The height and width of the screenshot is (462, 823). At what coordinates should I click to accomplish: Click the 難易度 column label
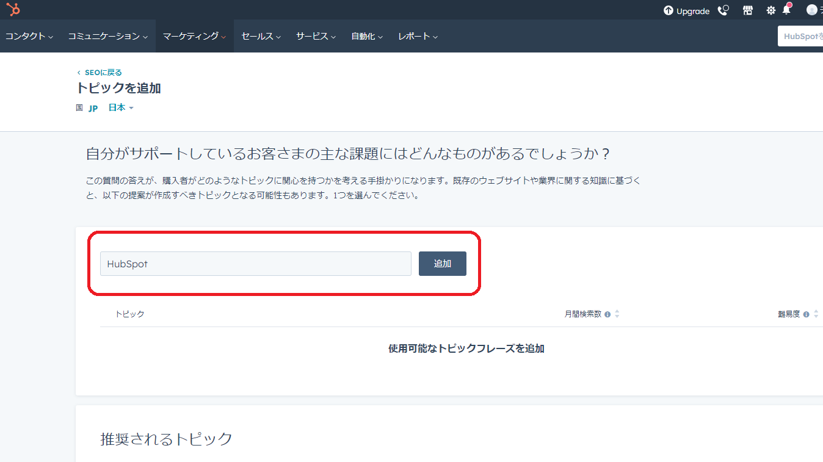(x=789, y=314)
